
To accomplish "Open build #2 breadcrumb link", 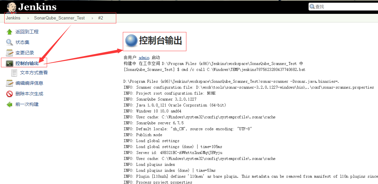I will [x=100, y=18].
